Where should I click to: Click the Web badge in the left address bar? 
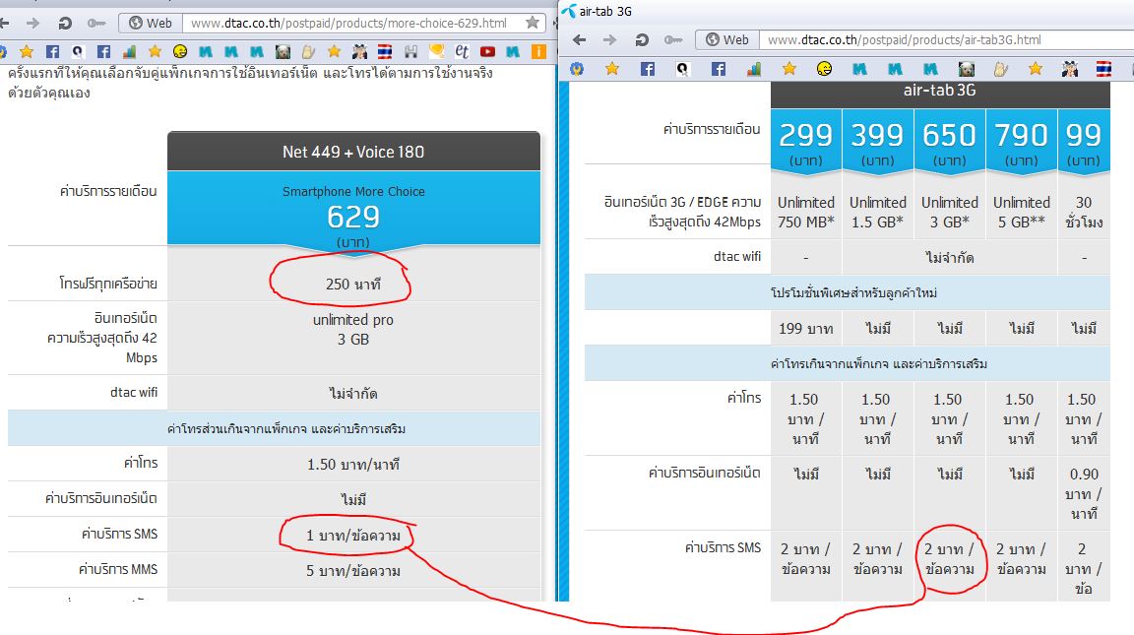point(151,24)
